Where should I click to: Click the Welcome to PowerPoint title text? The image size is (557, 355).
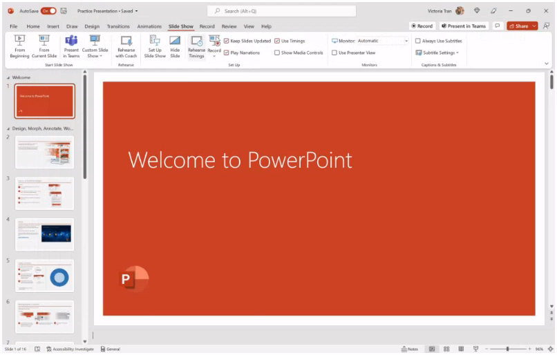tap(240, 160)
